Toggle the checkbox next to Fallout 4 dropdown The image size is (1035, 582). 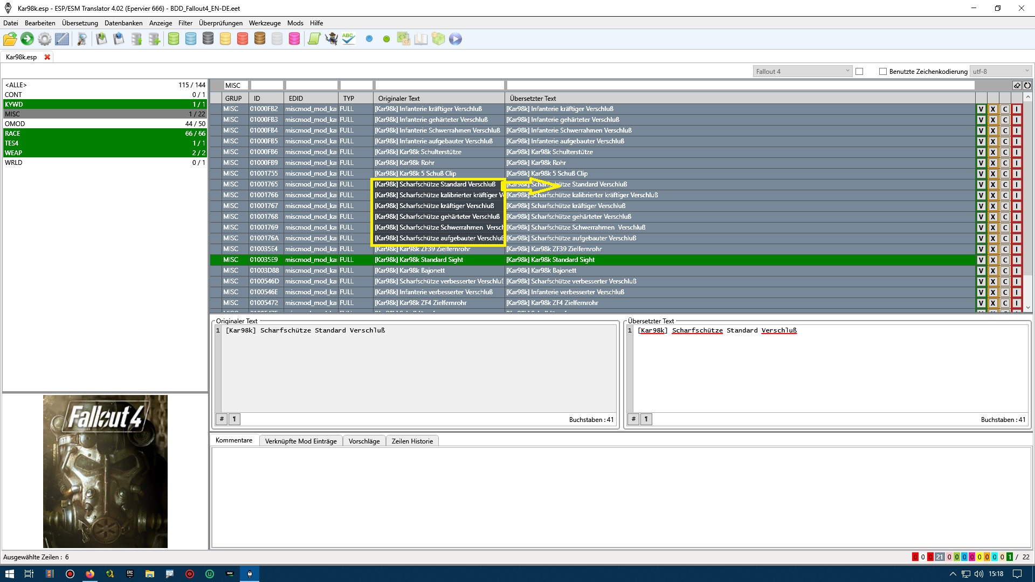pos(859,71)
